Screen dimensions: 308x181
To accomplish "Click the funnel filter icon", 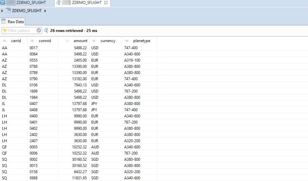I will coord(5,30).
